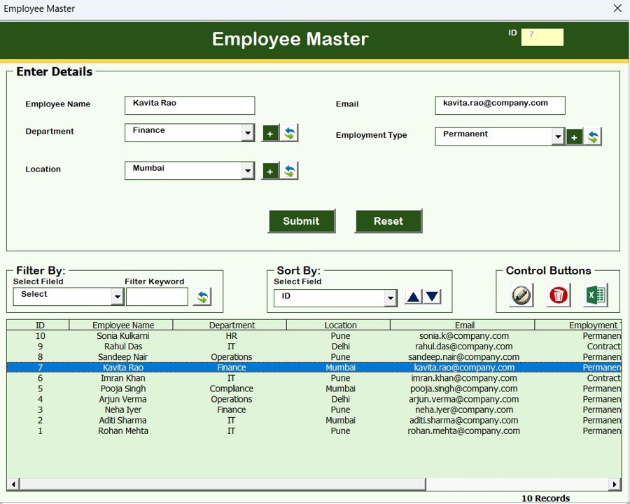This screenshot has height=504, width=630.
Task: Sort ascending using the up arrow
Action: 413,297
